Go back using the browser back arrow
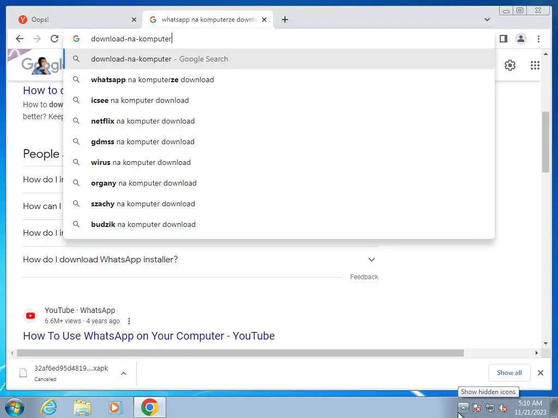Image resolution: width=558 pixels, height=418 pixels. pyautogui.click(x=20, y=39)
